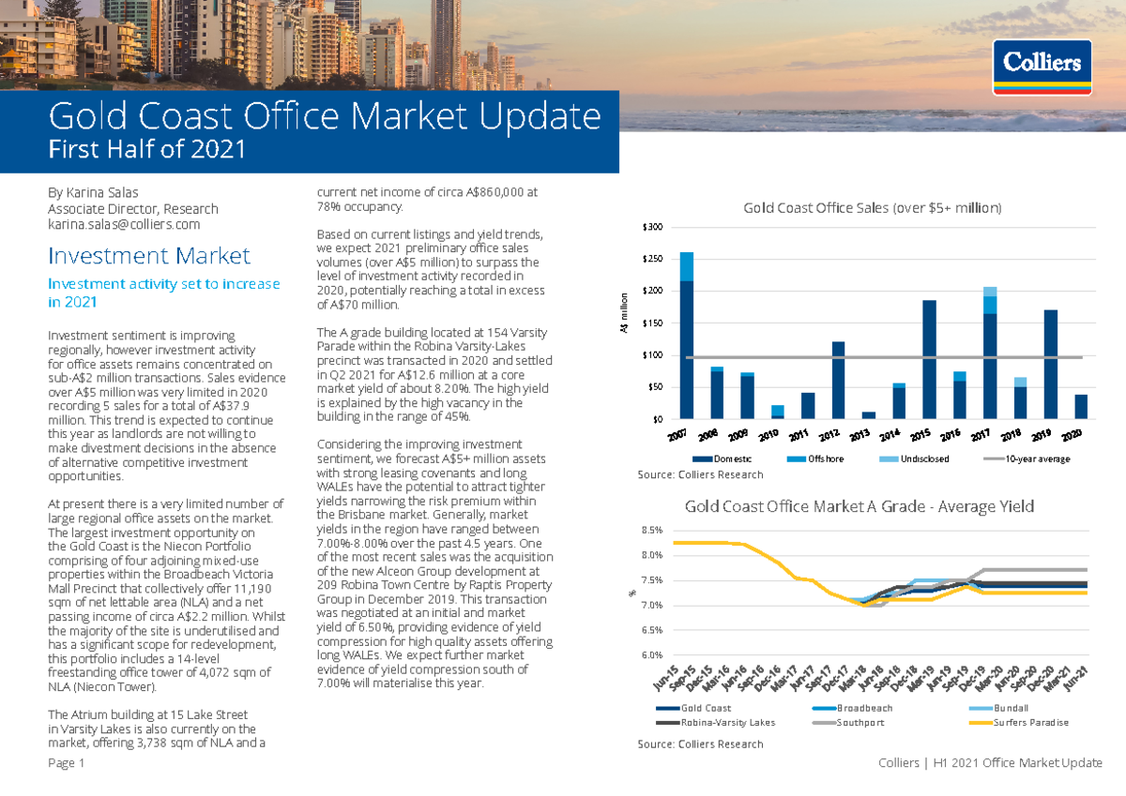Click the Source: Colliers Research link
The image size is (1126, 796).
(699, 473)
